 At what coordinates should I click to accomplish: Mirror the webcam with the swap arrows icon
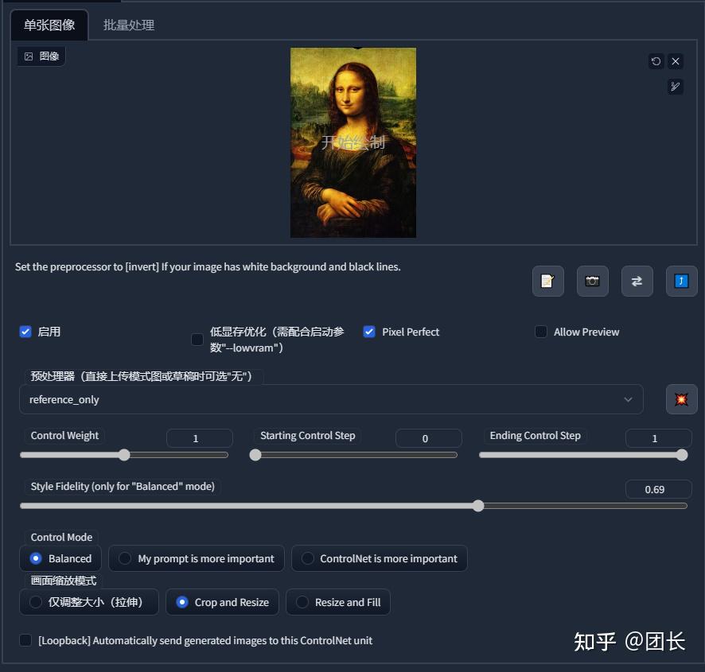[x=637, y=281]
